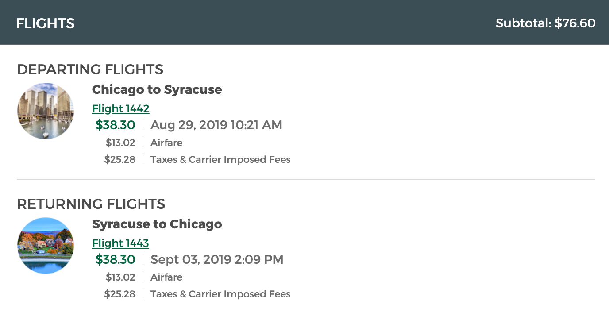Click the Airfare label under Flight 1442

pyautogui.click(x=166, y=143)
